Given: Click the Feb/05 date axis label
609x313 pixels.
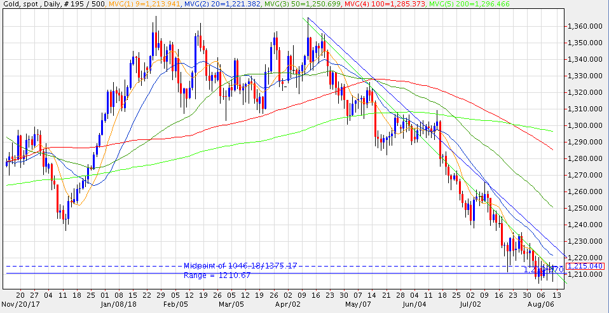Looking at the screenshot, I should [175, 304].
